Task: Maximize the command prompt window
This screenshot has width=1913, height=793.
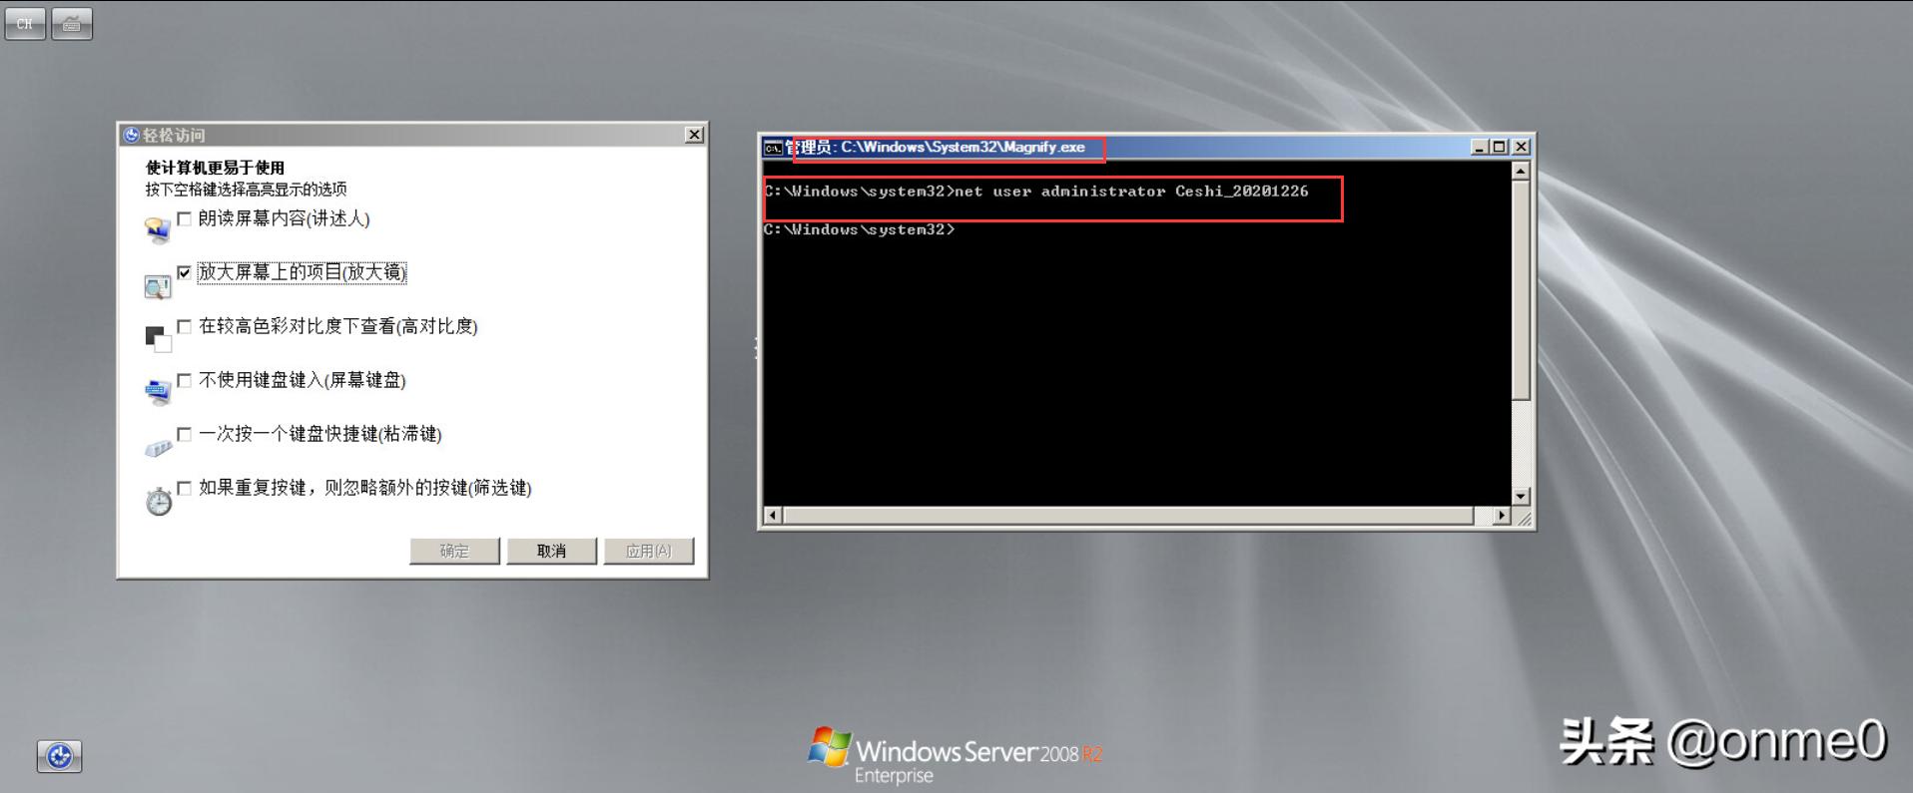Action: point(1498,147)
